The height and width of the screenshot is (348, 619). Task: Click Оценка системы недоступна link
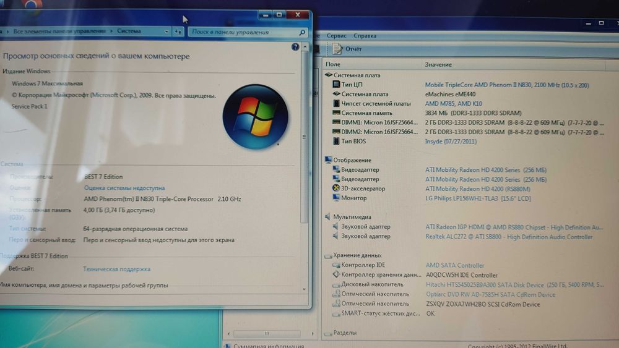[x=124, y=188]
